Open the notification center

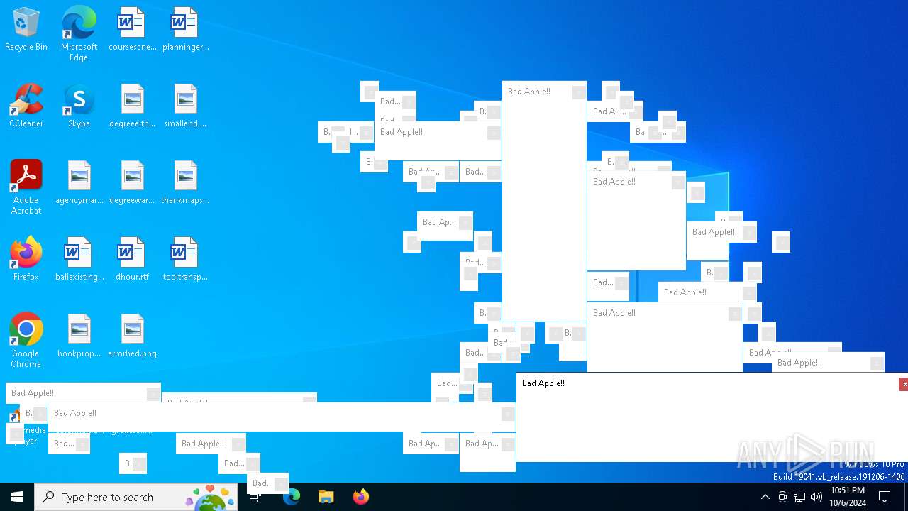[x=885, y=497]
